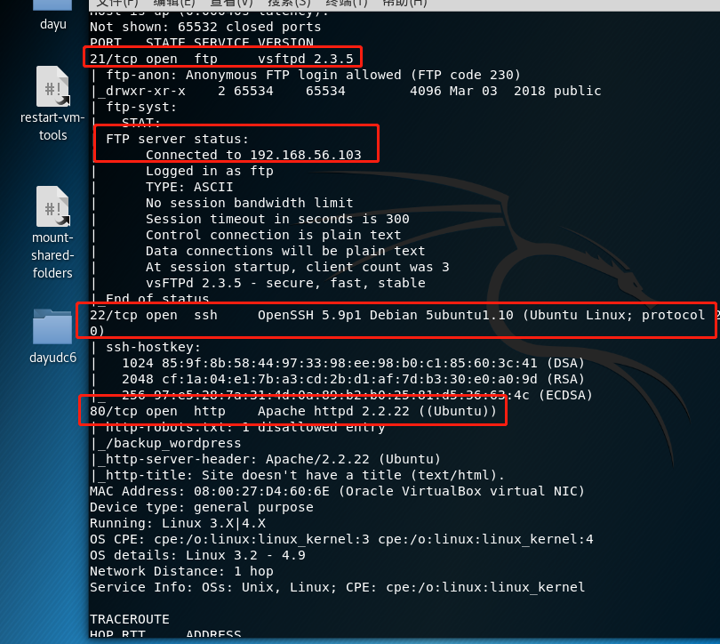Click the 'OS CPE:' linux_kernel line
The width and height of the screenshot is (720, 644).
click(341, 539)
